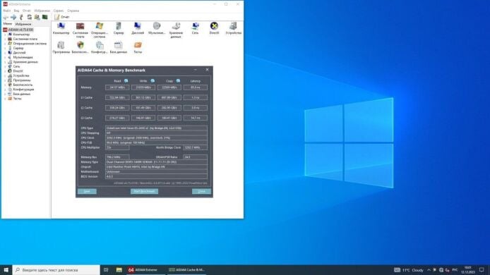Expand the Операционная система node in the tree
This screenshot has width=490, height=275.
tap(5, 44)
